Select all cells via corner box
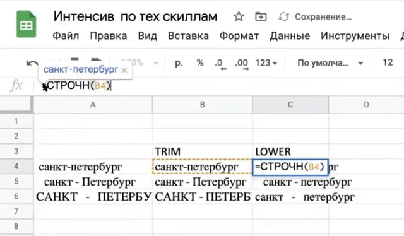 pos(16,105)
